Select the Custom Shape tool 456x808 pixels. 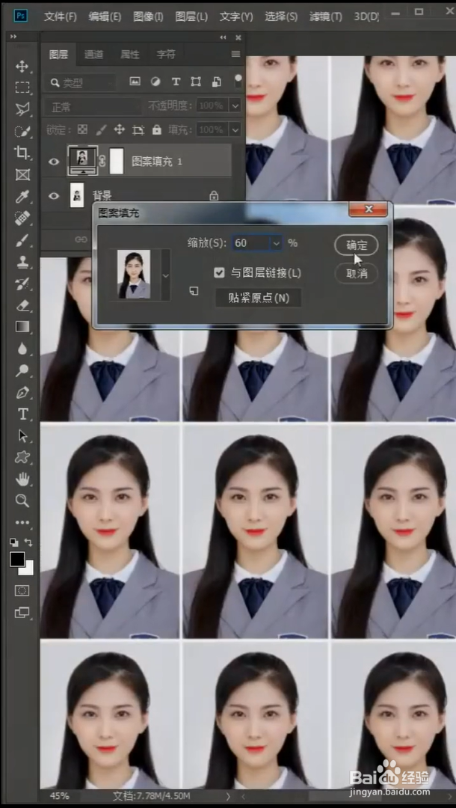point(22,458)
